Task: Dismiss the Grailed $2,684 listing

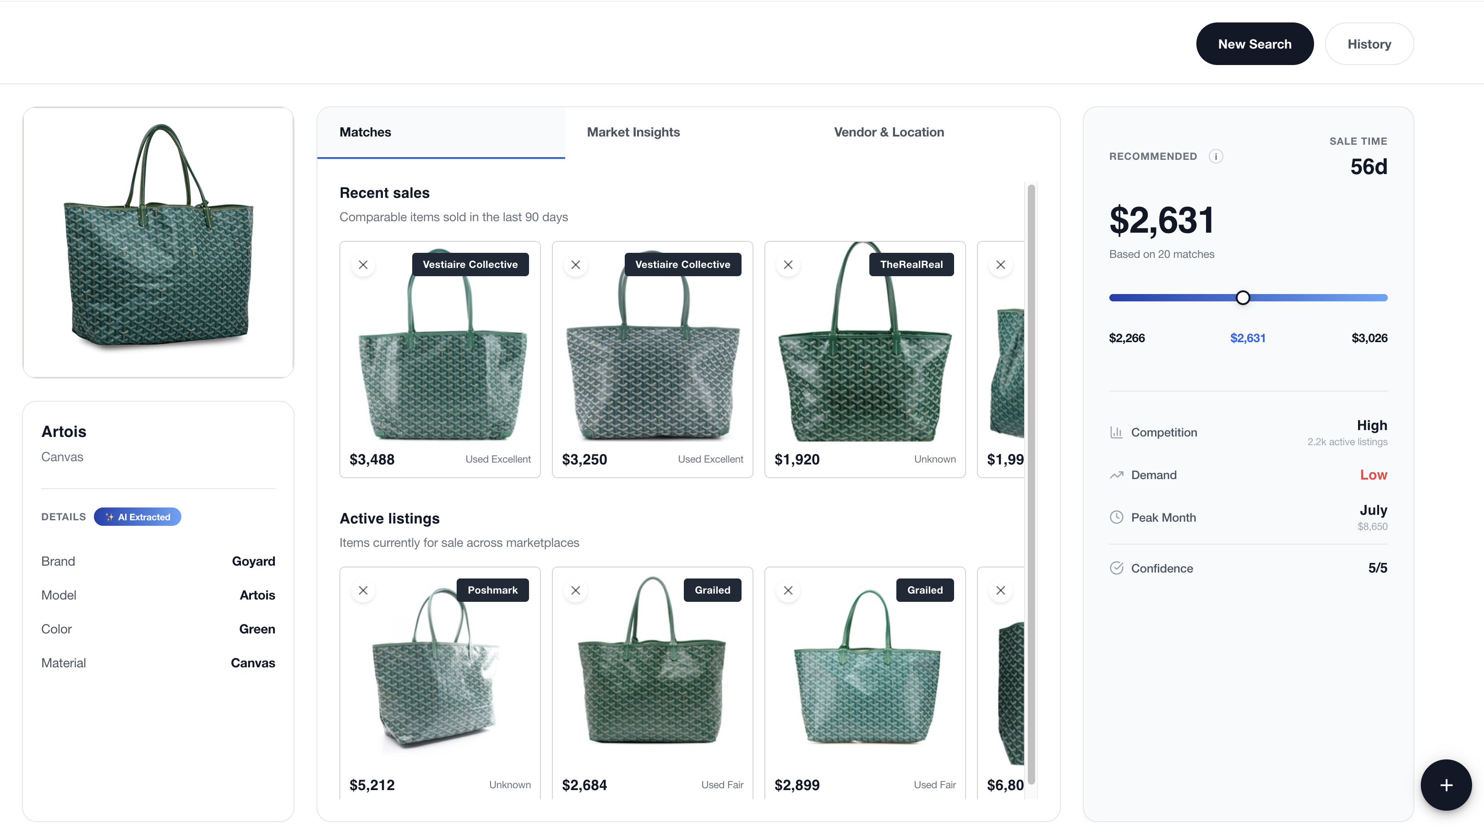Action: click(x=575, y=590)
